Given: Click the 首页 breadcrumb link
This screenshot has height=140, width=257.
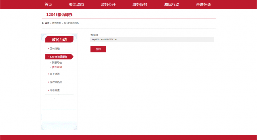Looking at the screenshot, I should (47, 23).
